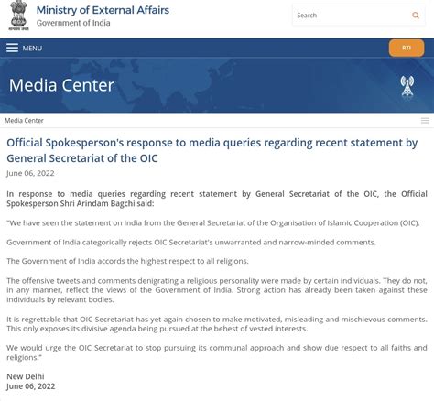The width and height of the screenshot is (434, 401).
Task: Click the paragraph mentioning Shri Arindam Bagchi
Action: 217,199
